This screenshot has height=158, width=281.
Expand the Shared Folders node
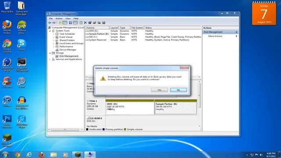[x=54, y=40]
